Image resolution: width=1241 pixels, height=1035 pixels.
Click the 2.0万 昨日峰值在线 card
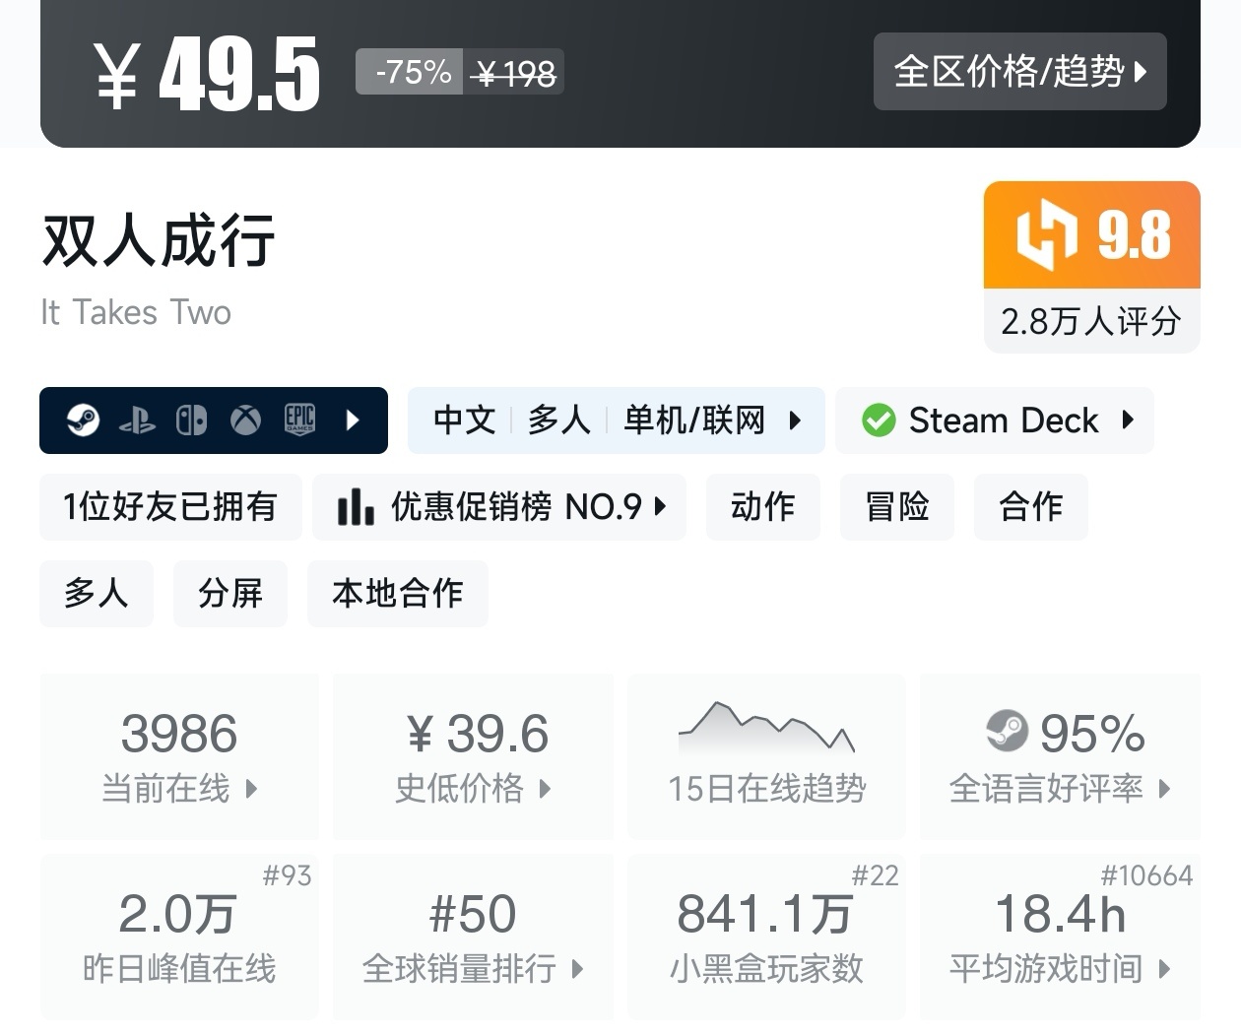pyautogui.click(x=179, y=937)
